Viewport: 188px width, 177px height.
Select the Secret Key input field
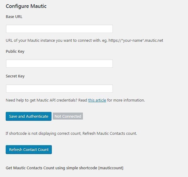coord(59,88)
